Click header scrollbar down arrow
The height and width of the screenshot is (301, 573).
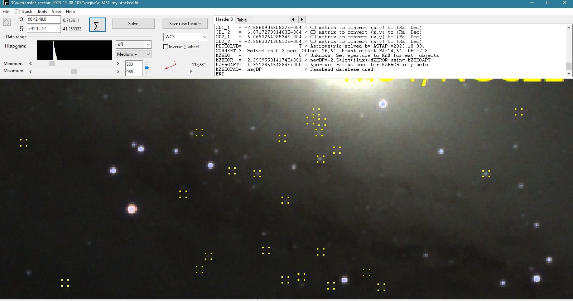click(x=569, y=73)
